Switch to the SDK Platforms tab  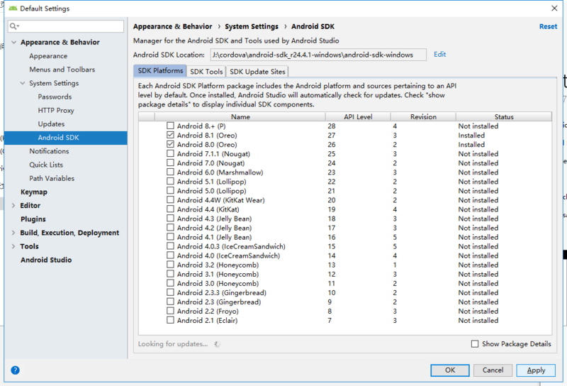pos(160,71)
